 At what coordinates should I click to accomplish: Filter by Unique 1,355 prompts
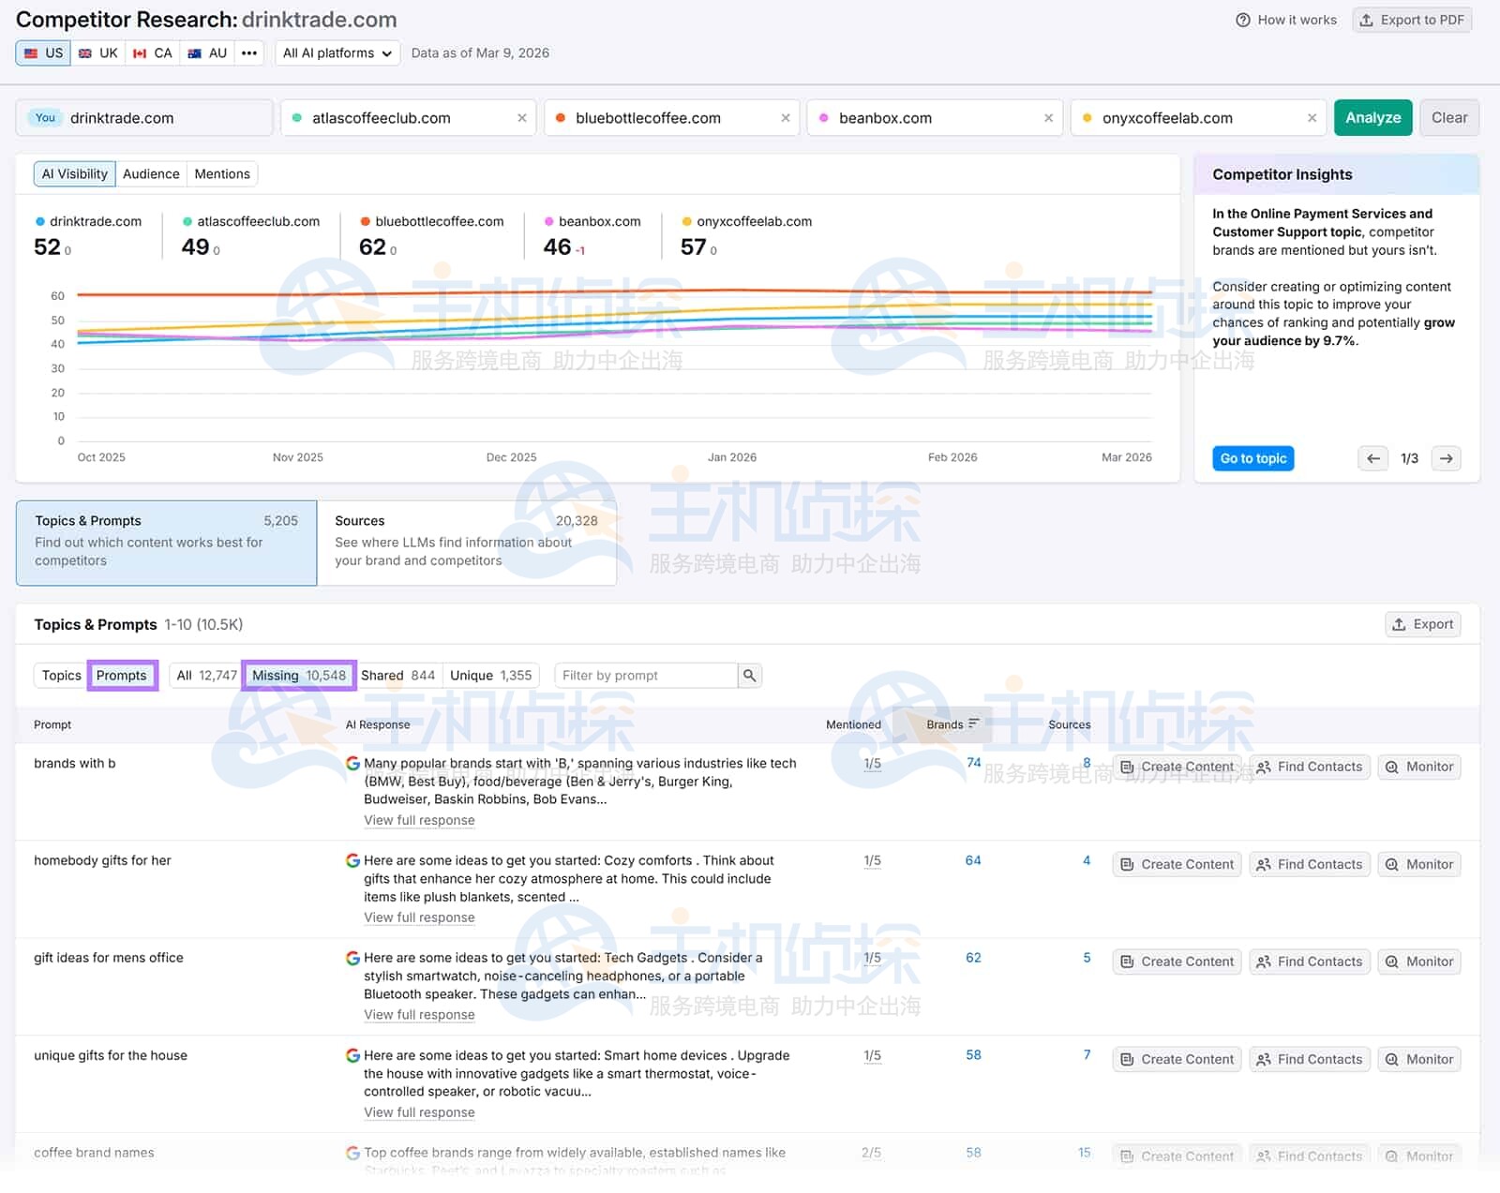click(x=490, y=676)
